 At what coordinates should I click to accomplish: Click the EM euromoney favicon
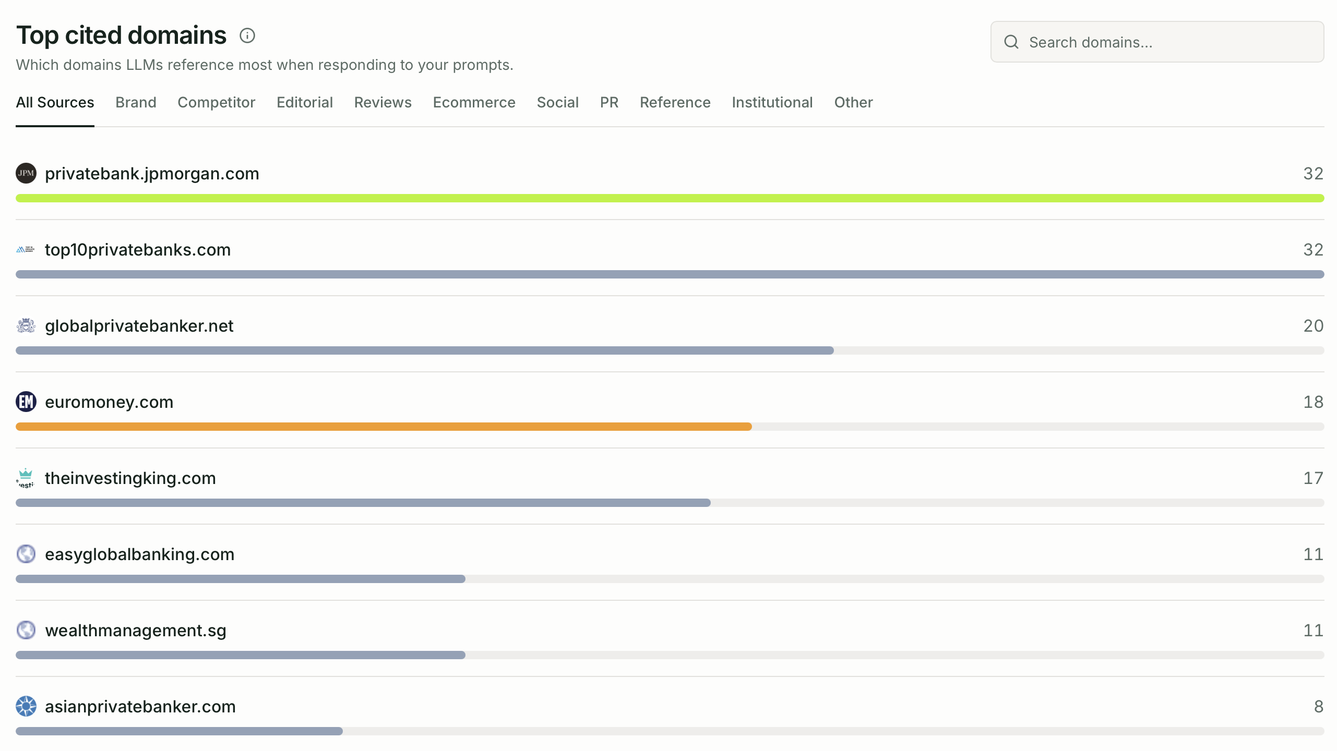point(26,402)
